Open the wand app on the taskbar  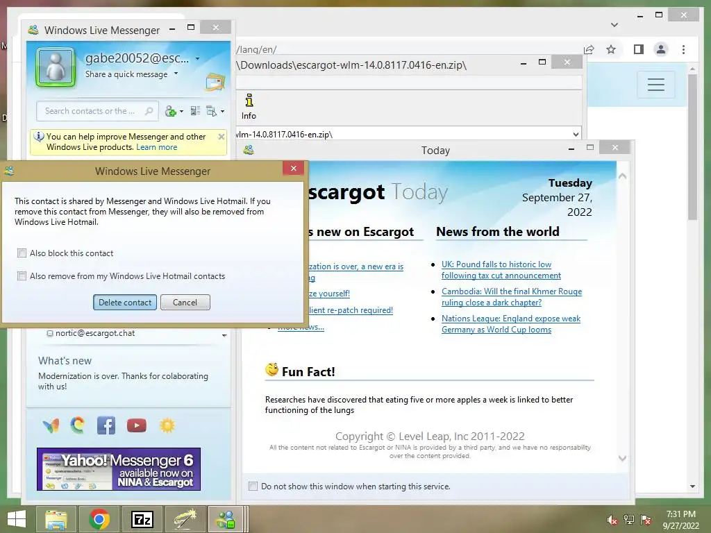pyautogui.click(x=185, y=519)
